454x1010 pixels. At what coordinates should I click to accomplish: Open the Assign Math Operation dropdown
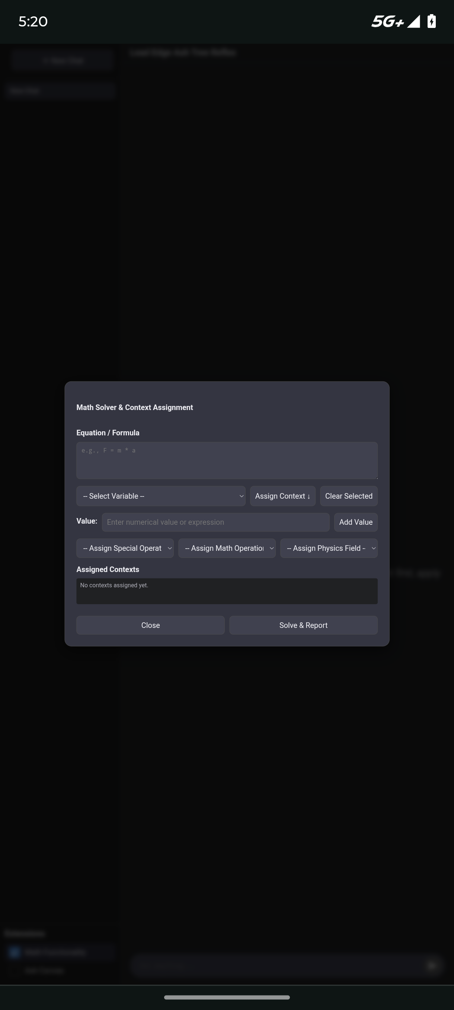[226, 548]
